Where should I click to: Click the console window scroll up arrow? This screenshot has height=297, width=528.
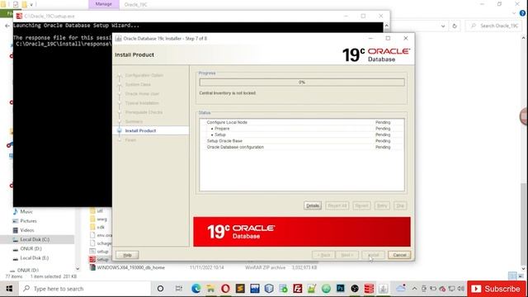coord(387,26)
